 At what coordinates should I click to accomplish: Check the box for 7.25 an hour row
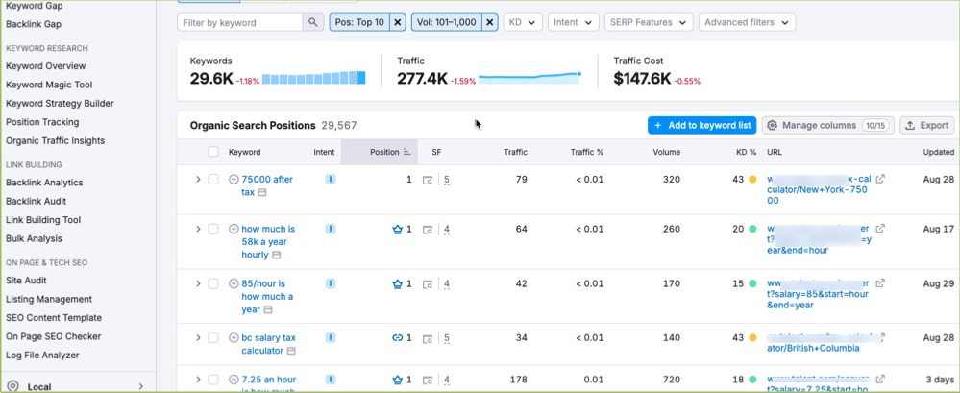click(x=213, y=380)
